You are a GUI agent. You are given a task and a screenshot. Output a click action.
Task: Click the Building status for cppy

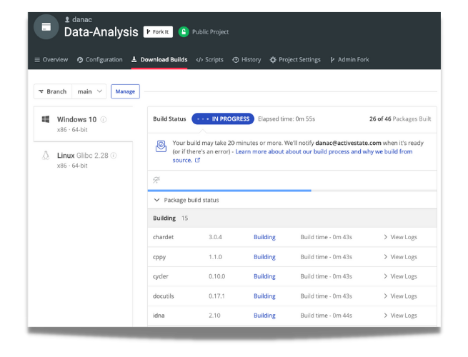pyautogui.click(x=264, y=257)
